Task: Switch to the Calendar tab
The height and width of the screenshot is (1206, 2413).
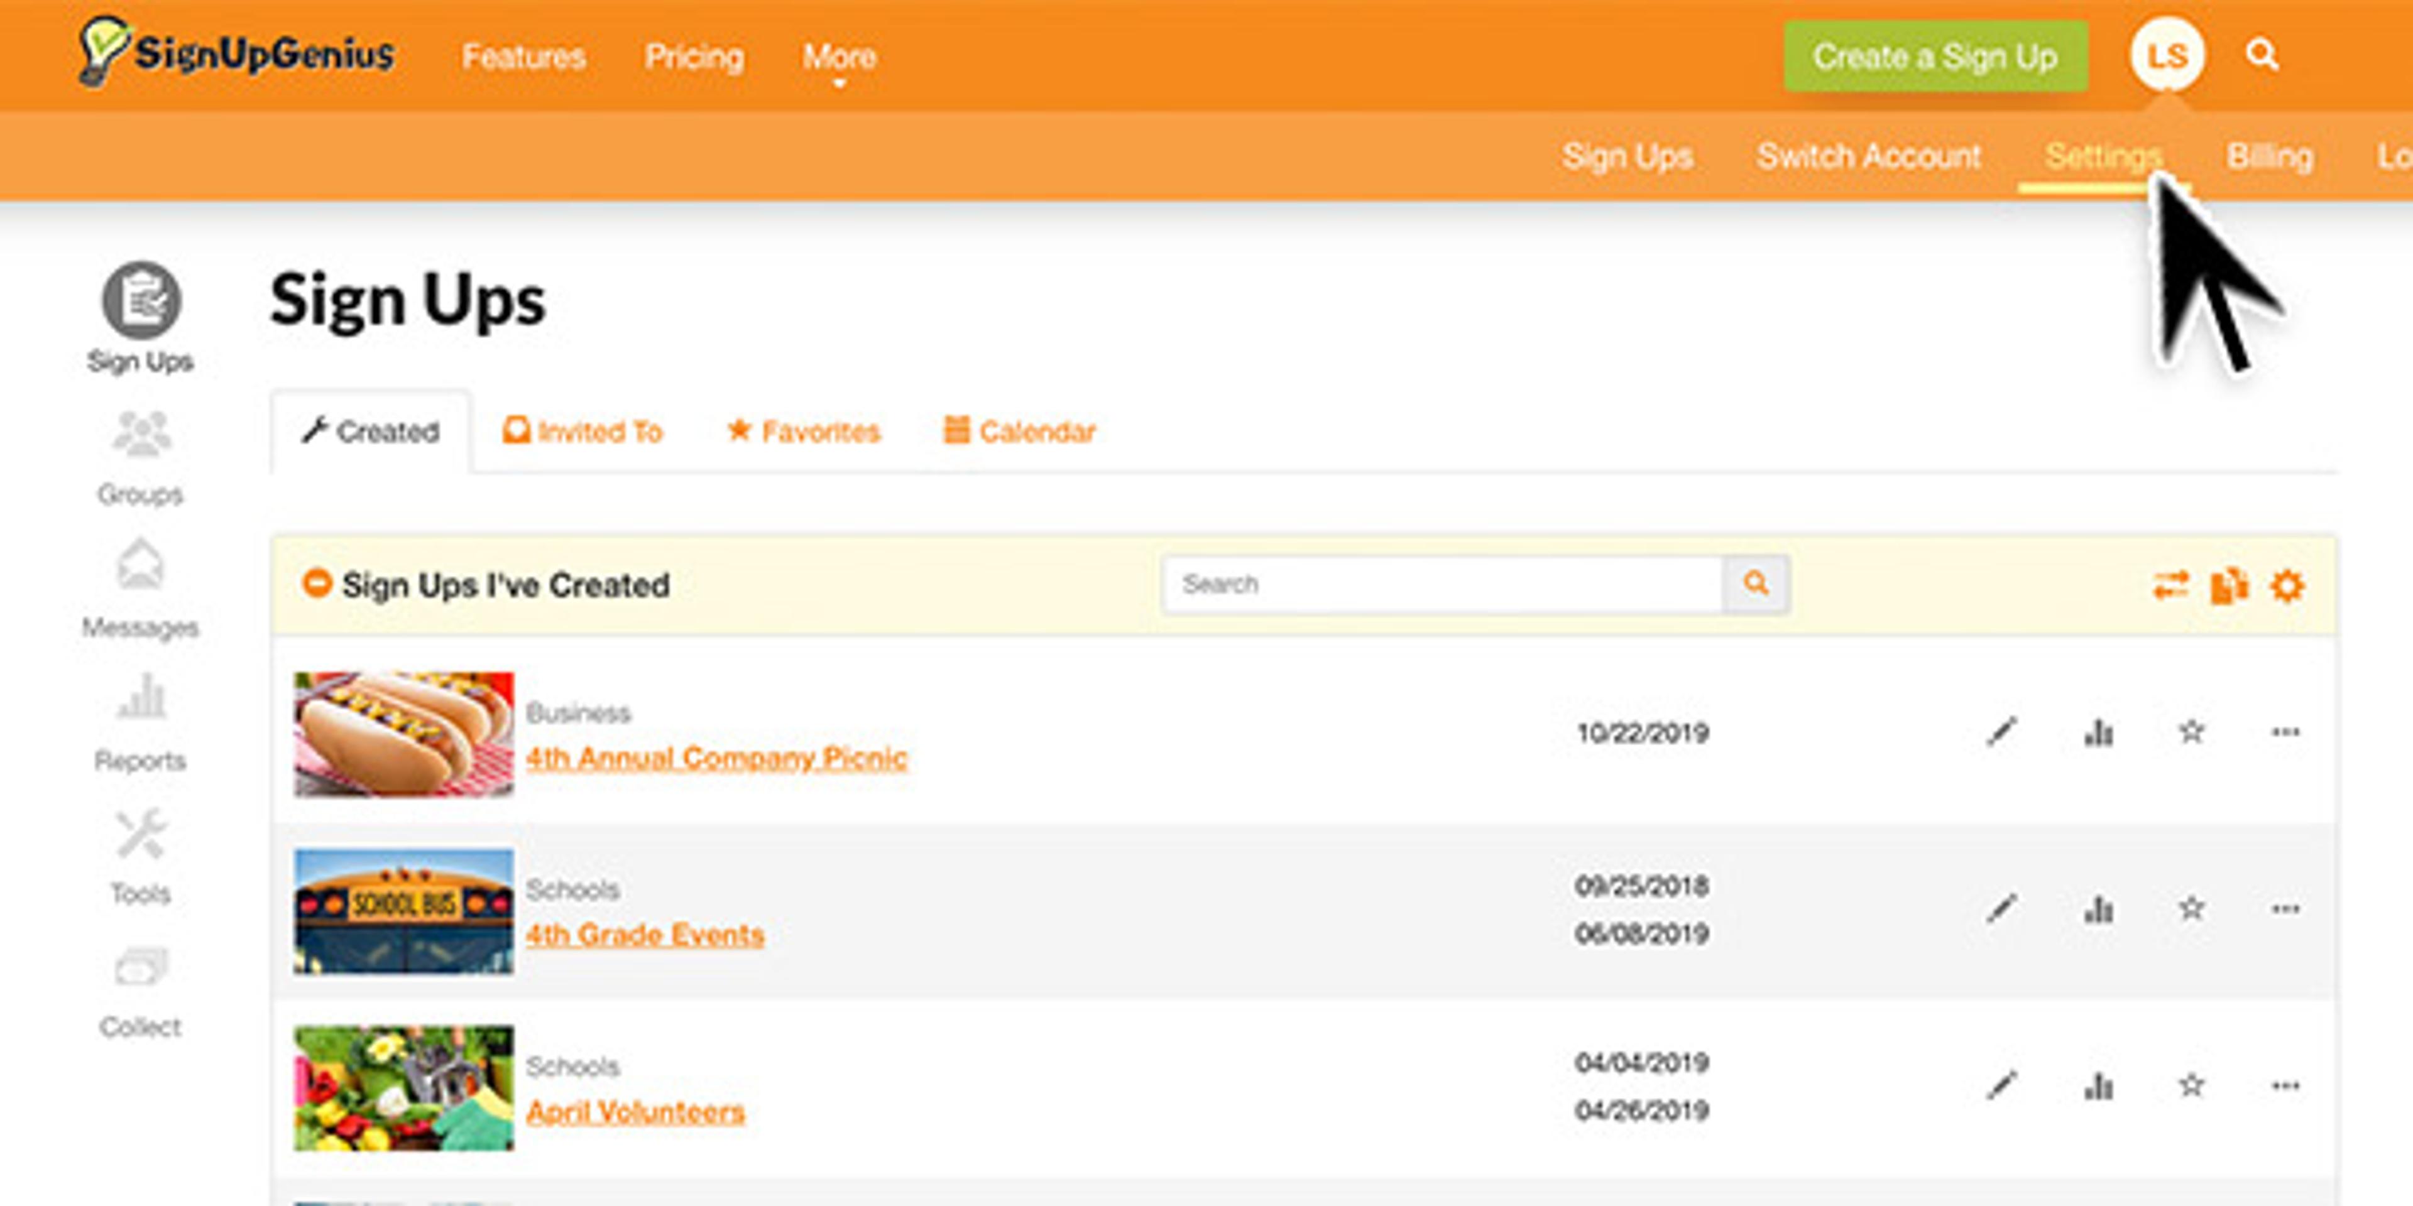Action: click(1019, 432)
